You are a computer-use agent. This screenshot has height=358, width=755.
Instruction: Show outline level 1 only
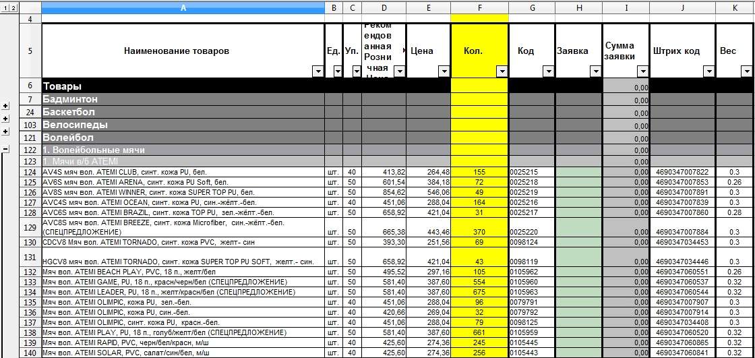pyautogui.click(x=5, y=8)
